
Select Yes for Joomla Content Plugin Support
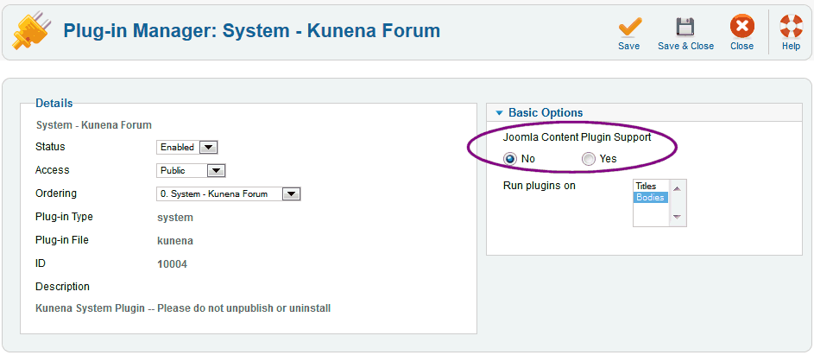[x=589, y=159]
